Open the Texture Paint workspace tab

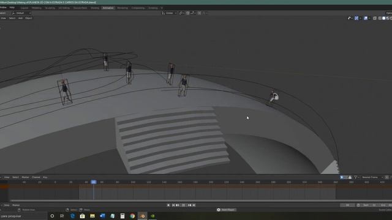(x=80, y=8)
